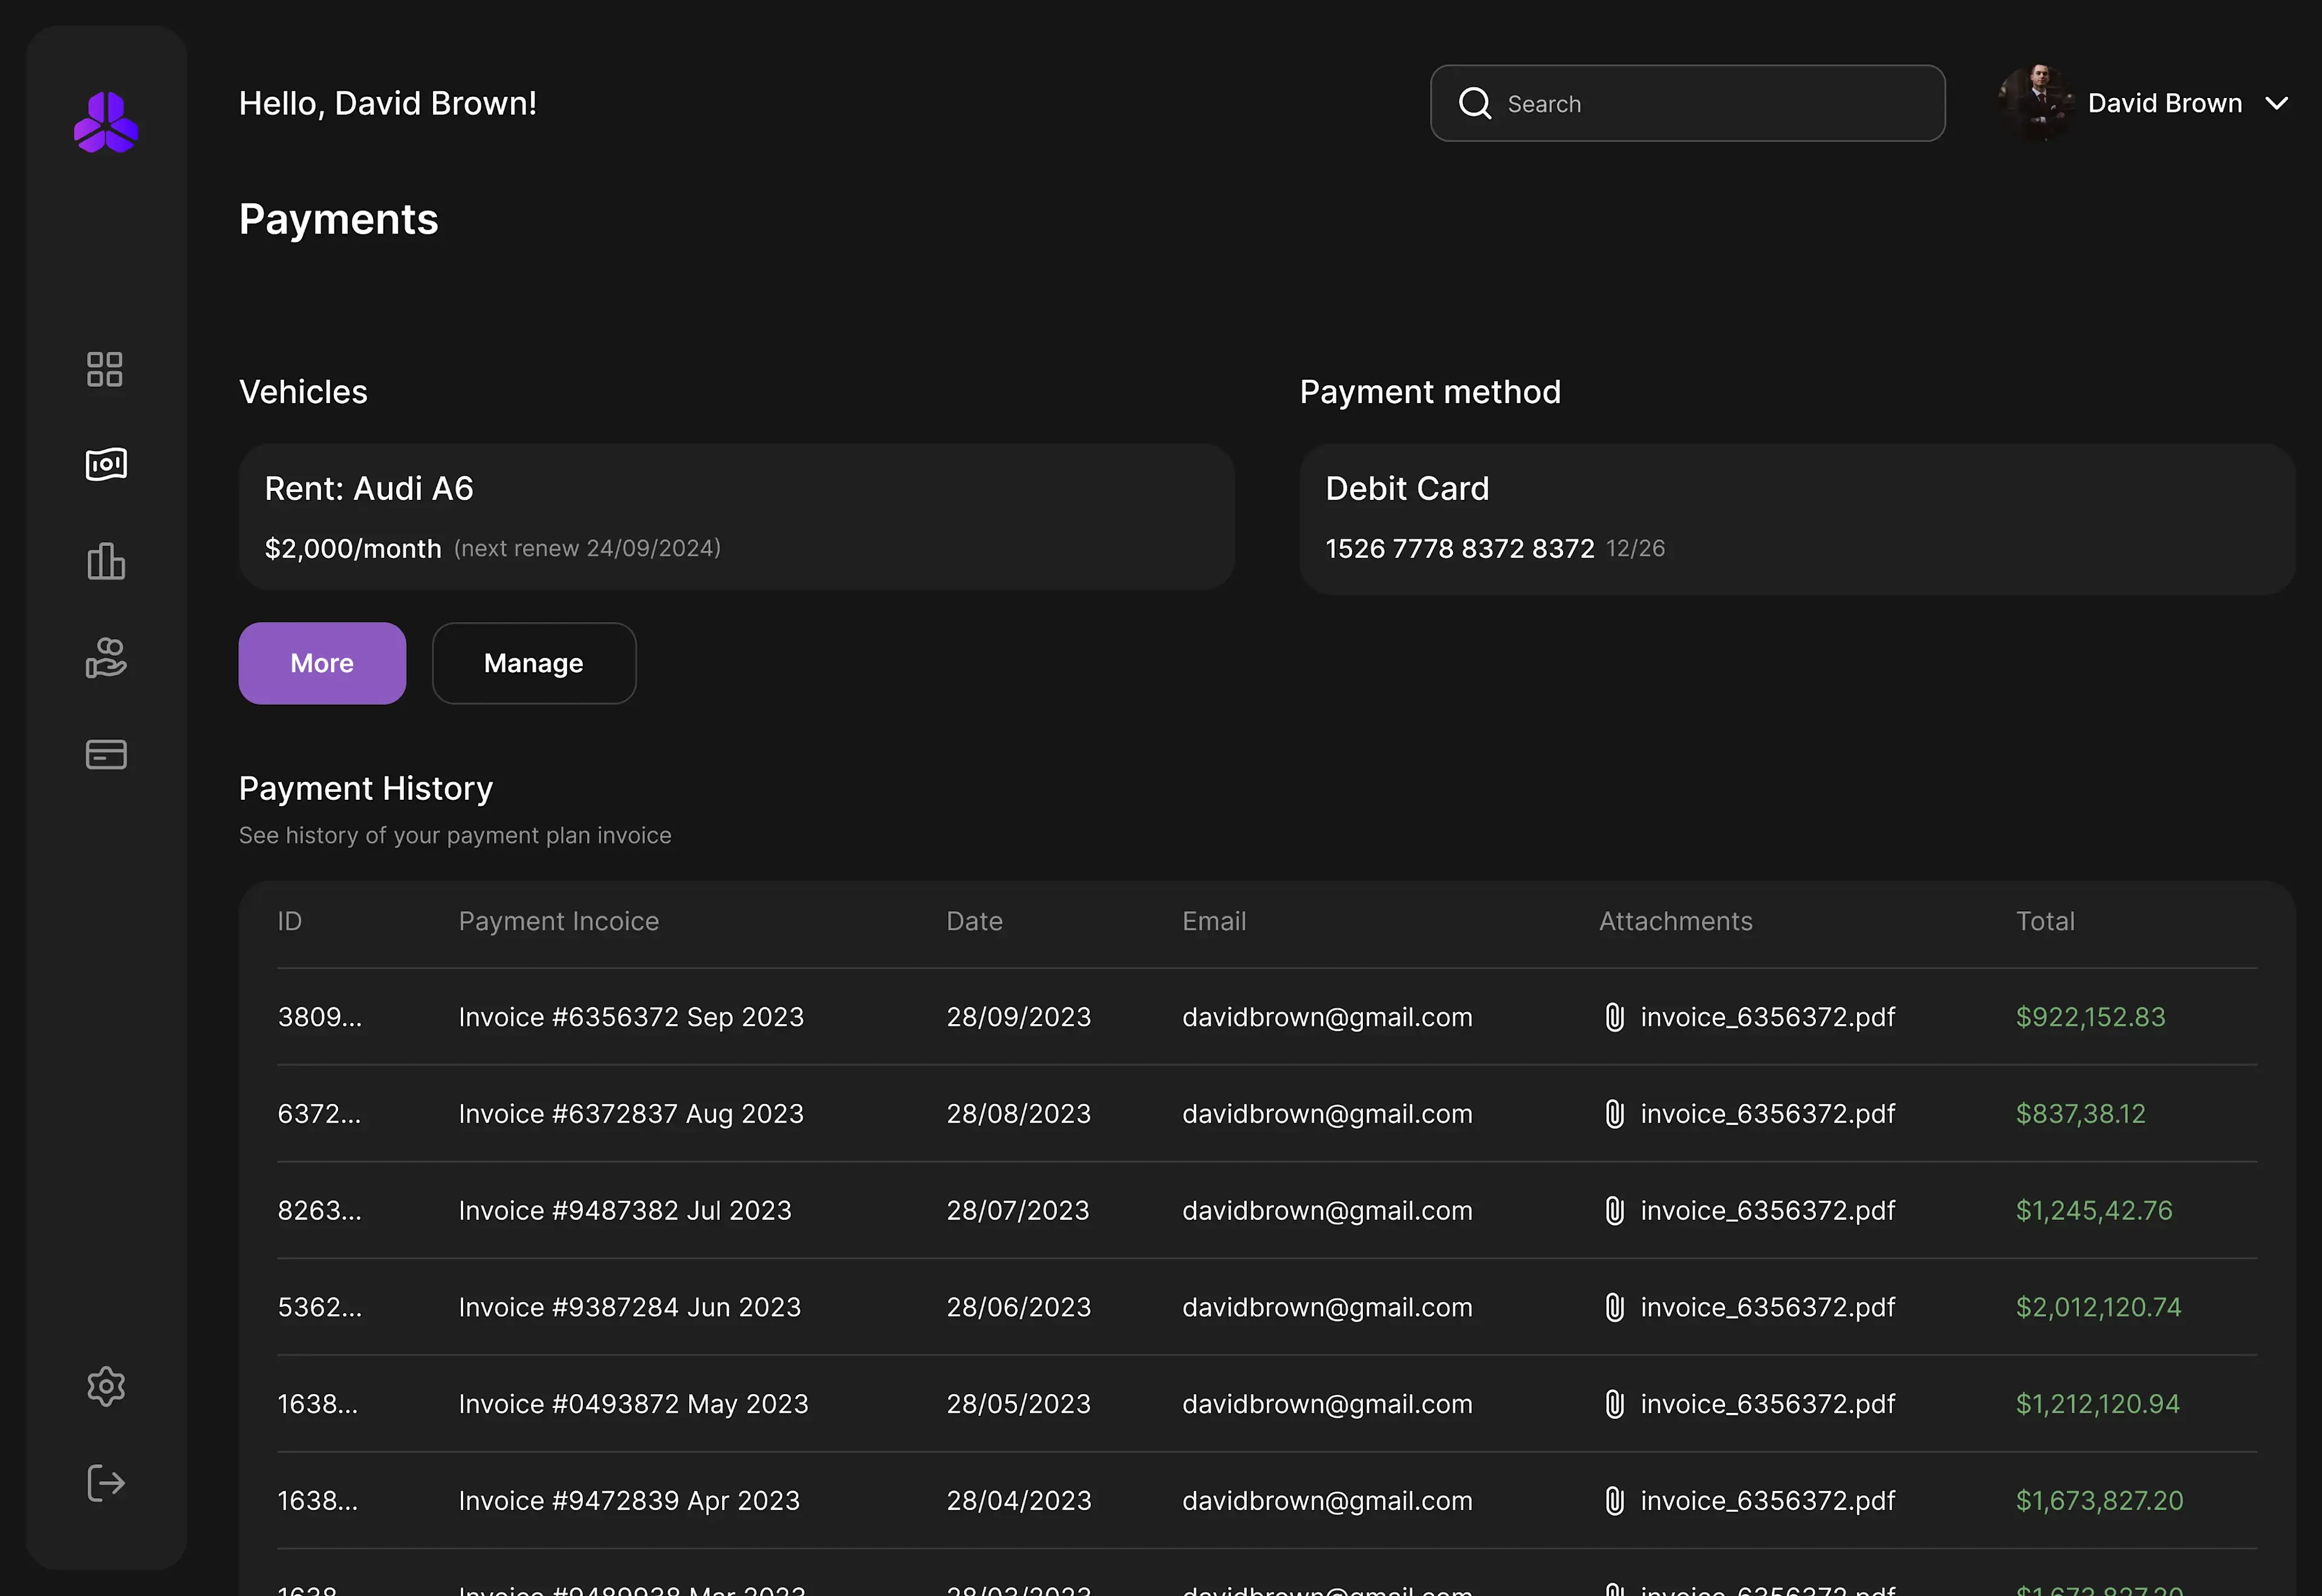Image resolution: width=2322 pixels, height=1596 pixels.
Task: Click the hand with coins icon
Action: coord(106,658)
